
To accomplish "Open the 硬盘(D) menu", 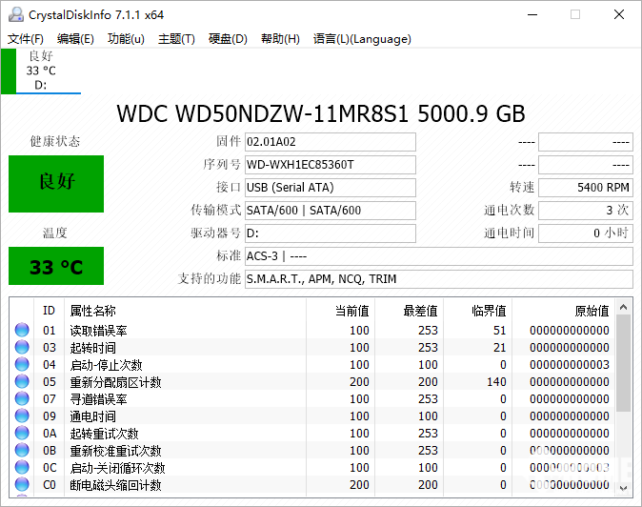I will [x=228, y=39].
